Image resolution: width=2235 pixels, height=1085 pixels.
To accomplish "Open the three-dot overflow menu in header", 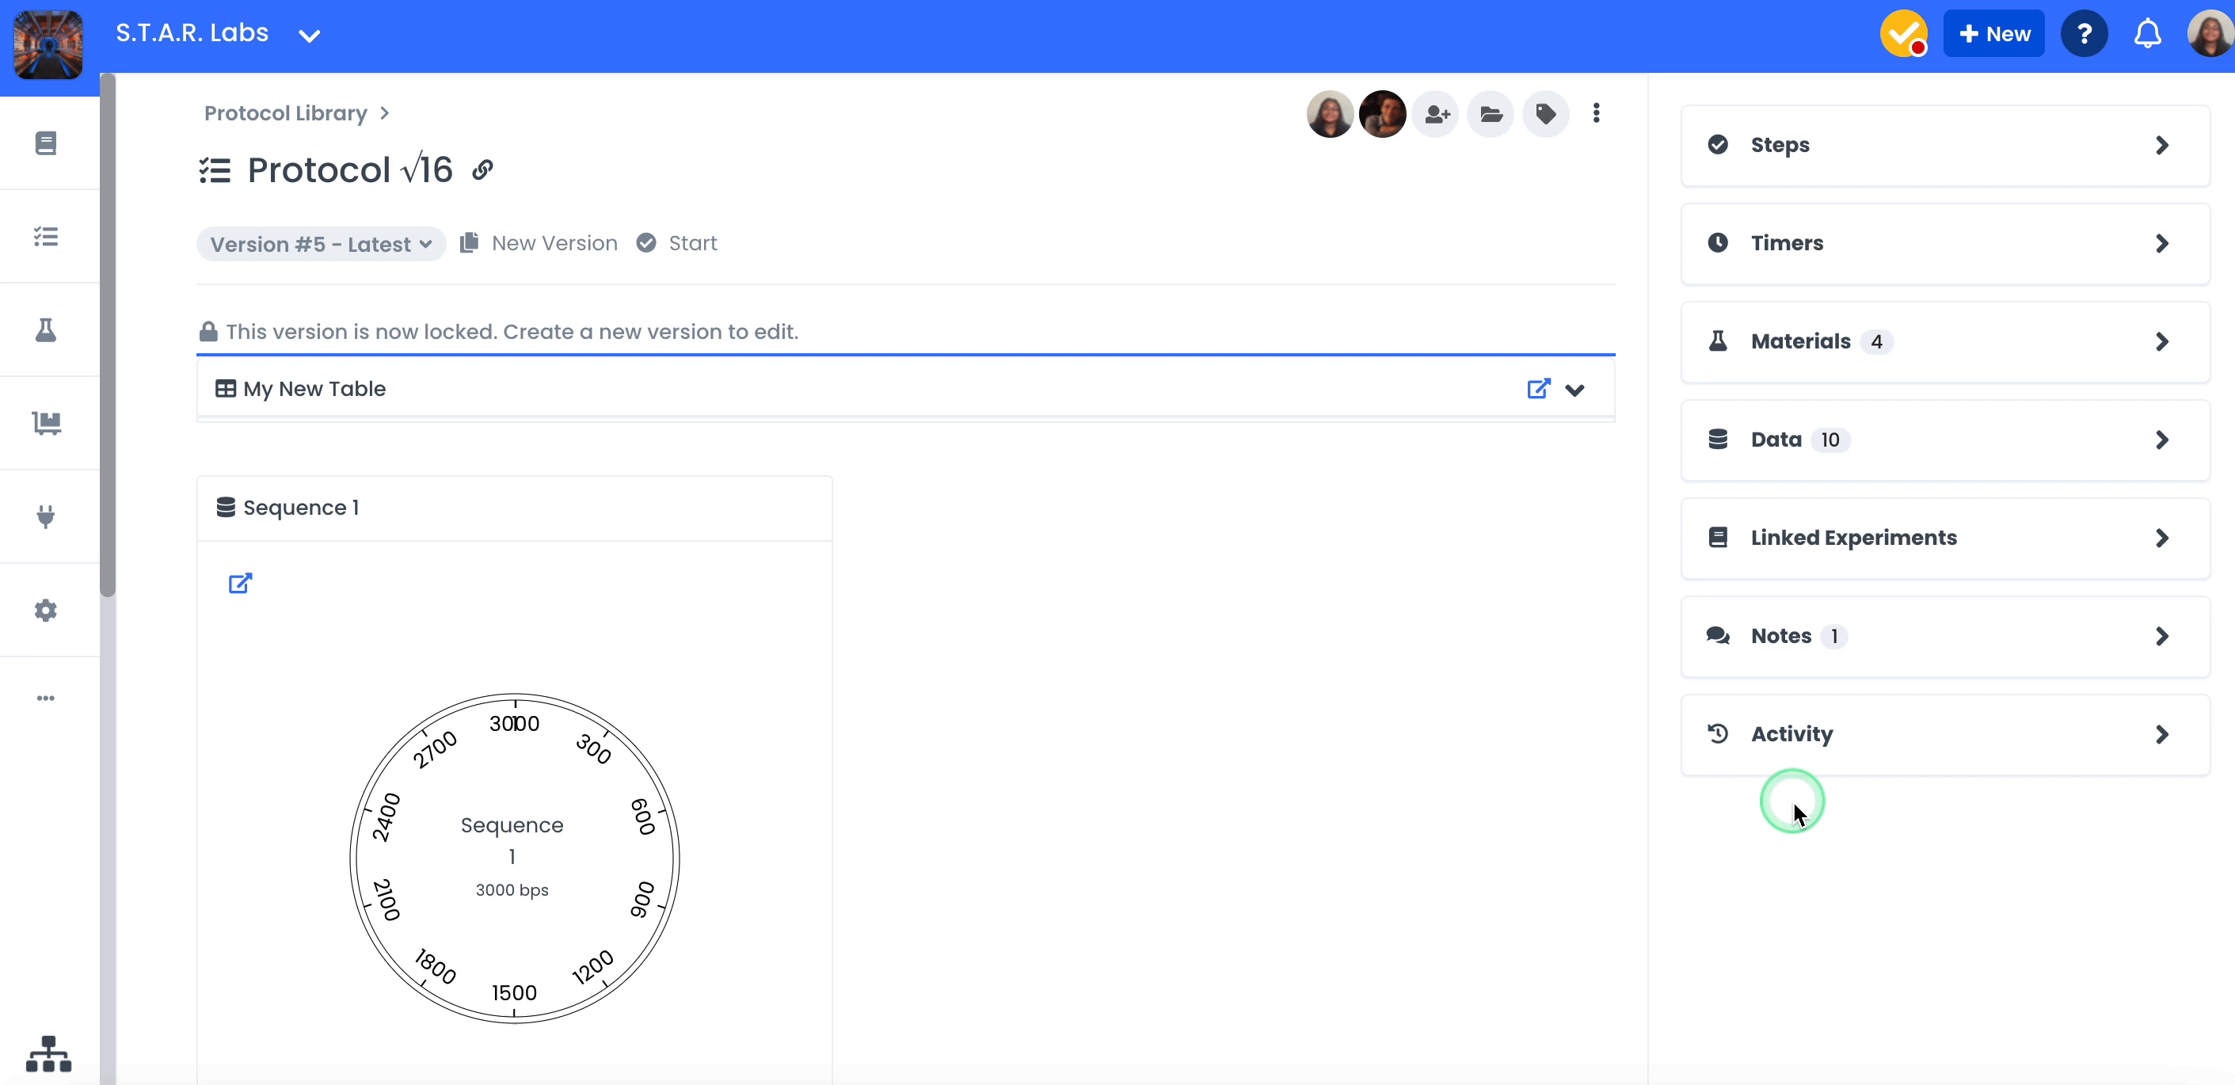I will pos(1597,113).
